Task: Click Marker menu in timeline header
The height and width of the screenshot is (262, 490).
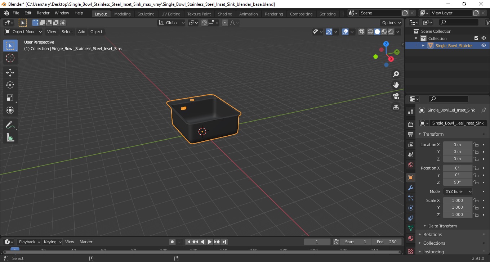Action: point(86,242)
